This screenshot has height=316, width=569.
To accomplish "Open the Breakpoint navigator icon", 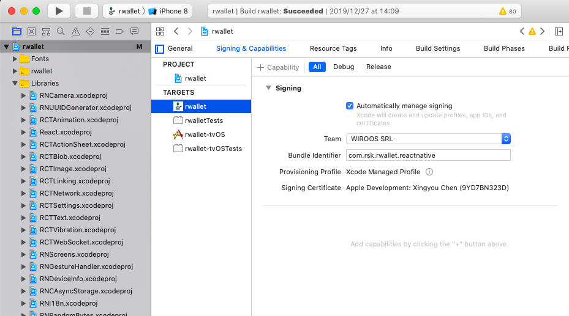I will tap(119, 32).
